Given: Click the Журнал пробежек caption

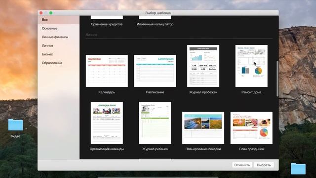Looking at the screenshot, I should click(203, 92).
